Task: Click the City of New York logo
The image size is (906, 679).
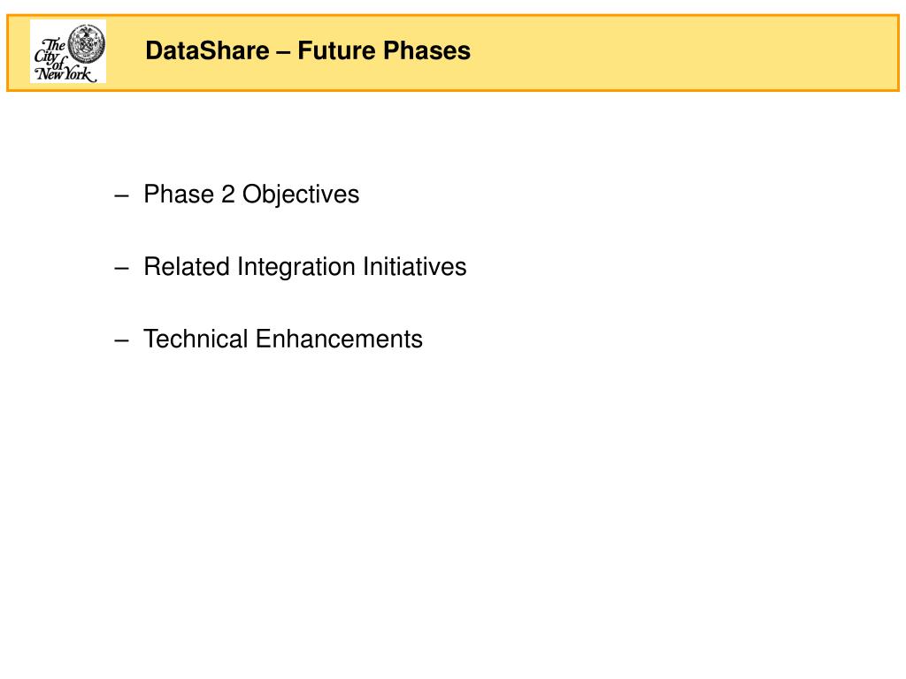Action: pyautogui.click(x=68, y=51)
